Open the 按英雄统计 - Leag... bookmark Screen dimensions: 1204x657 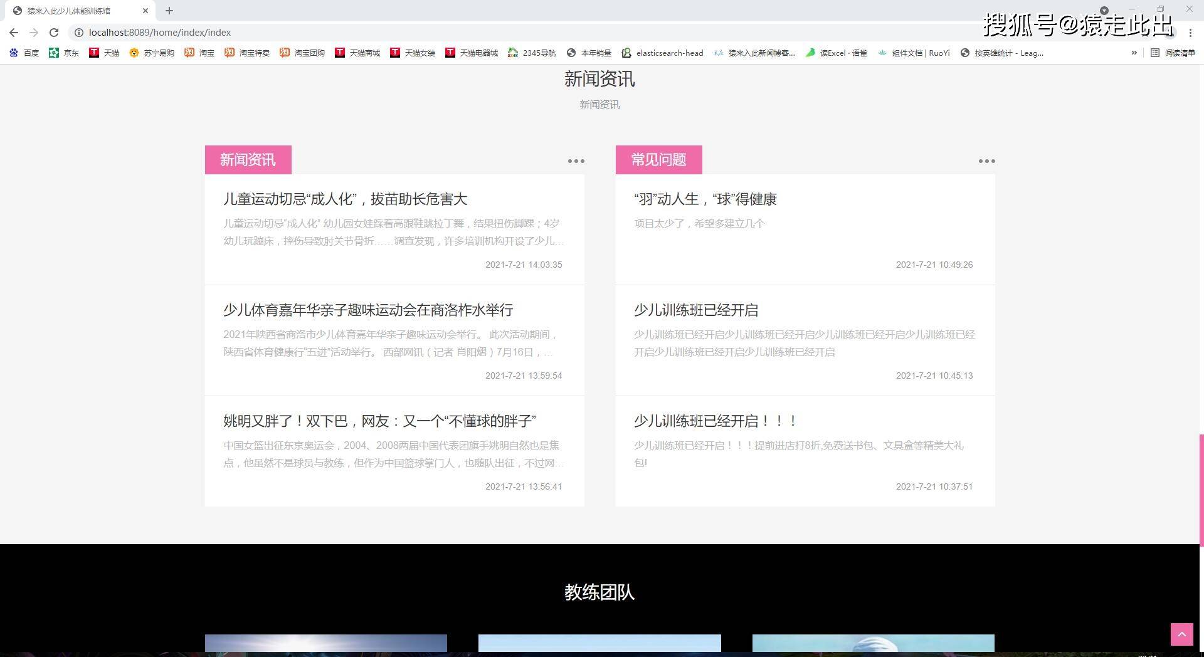1002,53
